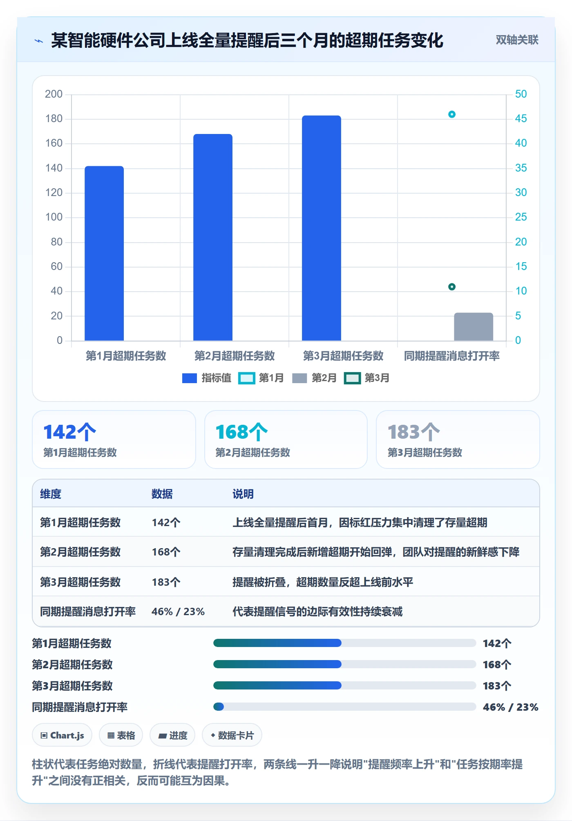The image size is (572, 821).
Task: Click the 第1月超期任务数 blue bar in the chart
Action: click(x=104, y=253)
